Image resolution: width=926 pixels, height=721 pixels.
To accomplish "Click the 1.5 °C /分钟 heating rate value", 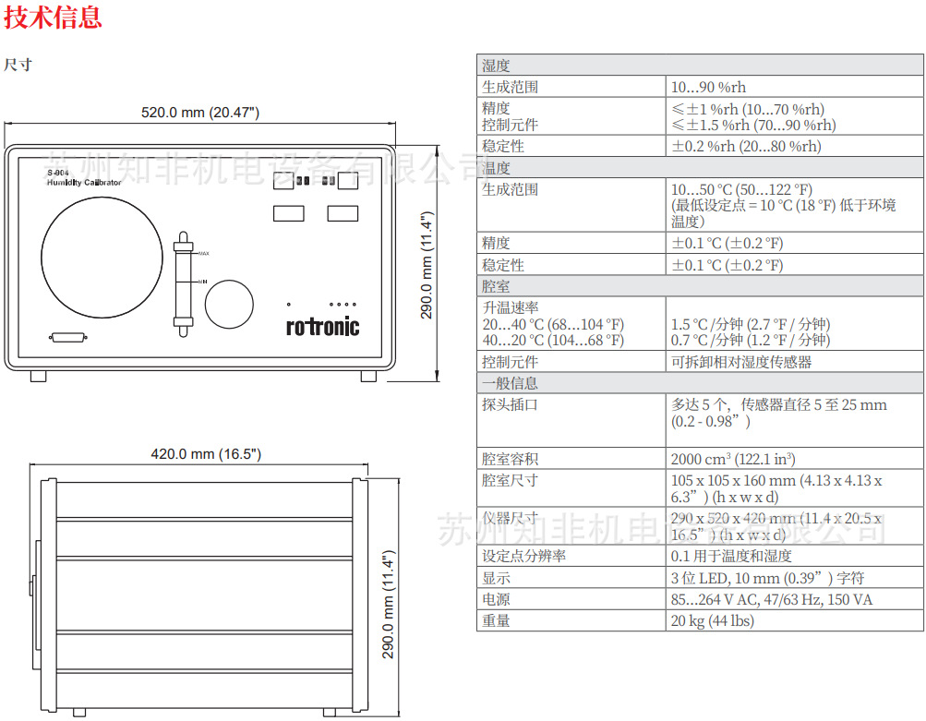I will point(750,324).
